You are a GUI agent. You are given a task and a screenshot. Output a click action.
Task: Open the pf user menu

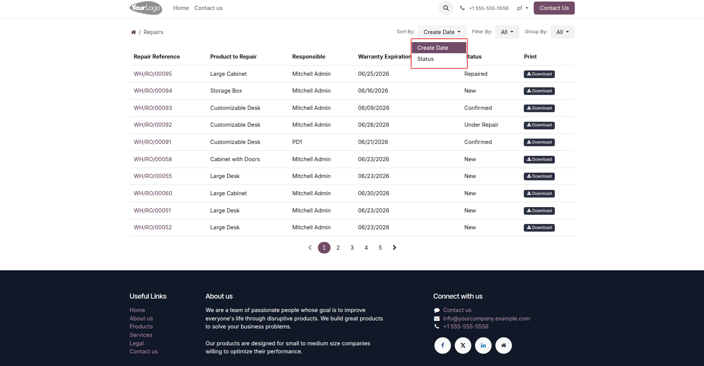(522, 8)
